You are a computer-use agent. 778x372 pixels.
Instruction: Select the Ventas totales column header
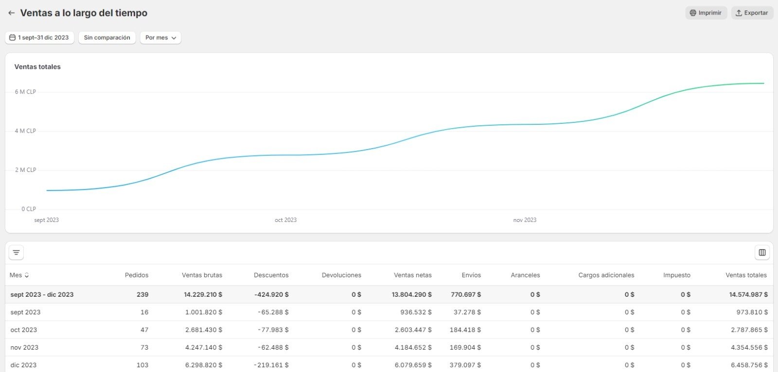tap(746, 275)
